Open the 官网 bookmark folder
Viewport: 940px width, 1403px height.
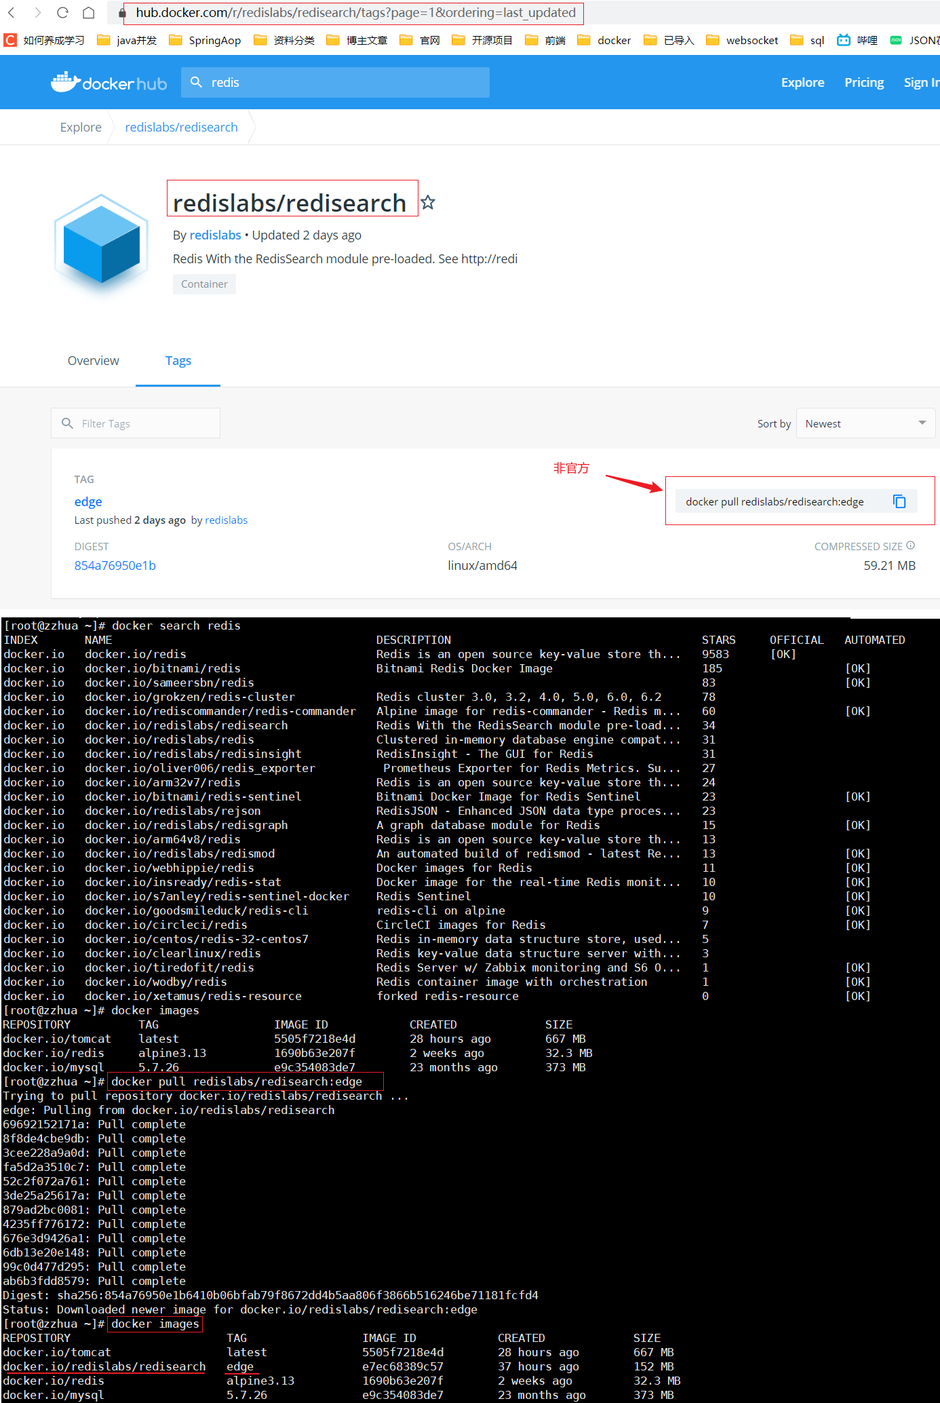tap(420, 40)
